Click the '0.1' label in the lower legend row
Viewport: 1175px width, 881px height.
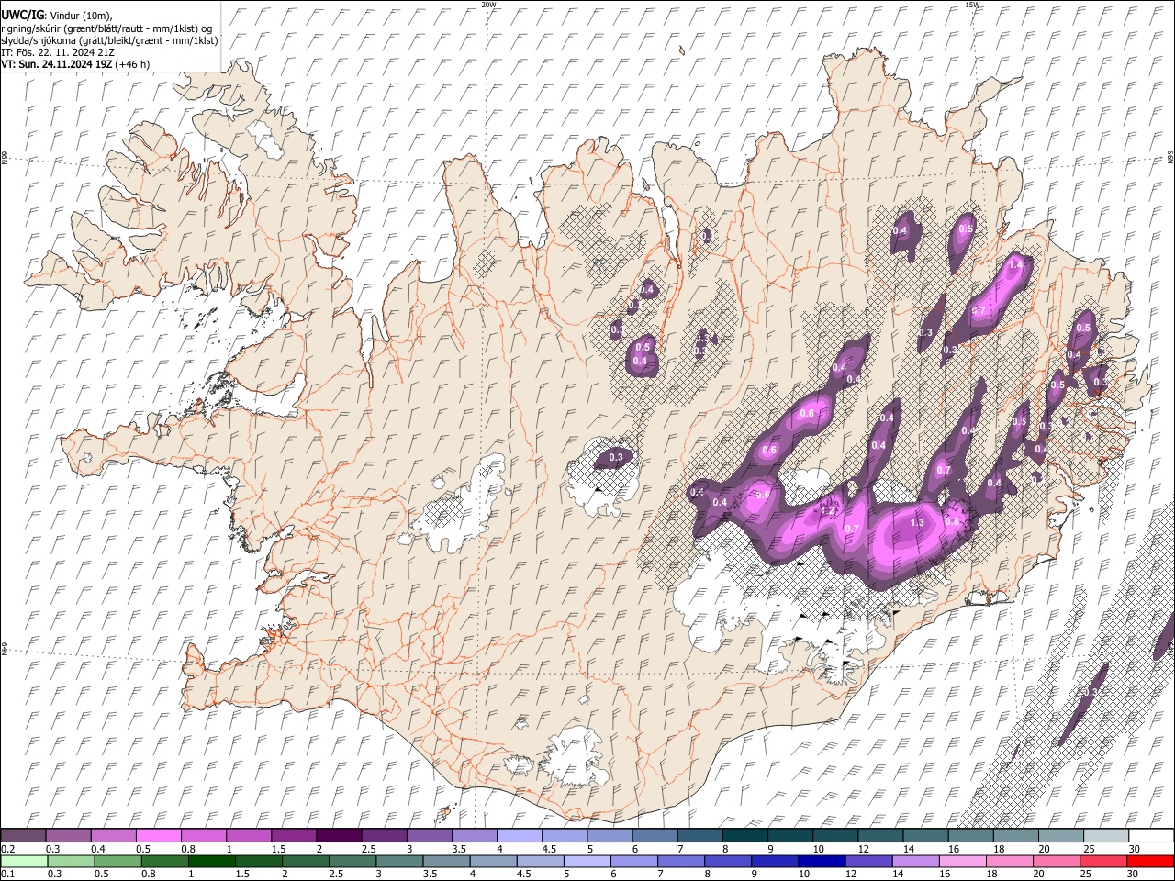click(7, 875)
